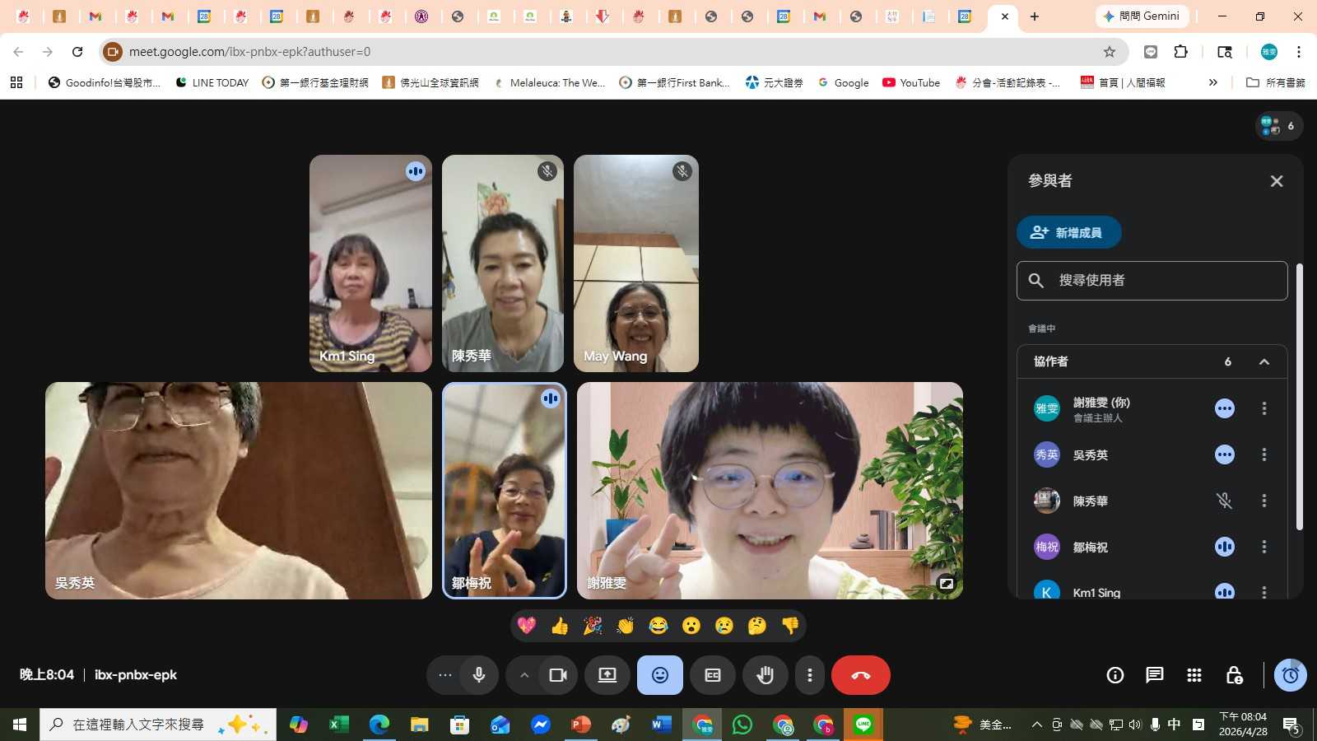Toggle the camera on or off
1317x741 pixels.
click(558, 675)
